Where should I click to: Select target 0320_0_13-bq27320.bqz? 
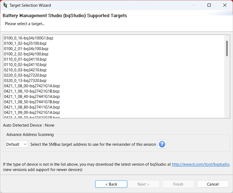tap(25, 80)
